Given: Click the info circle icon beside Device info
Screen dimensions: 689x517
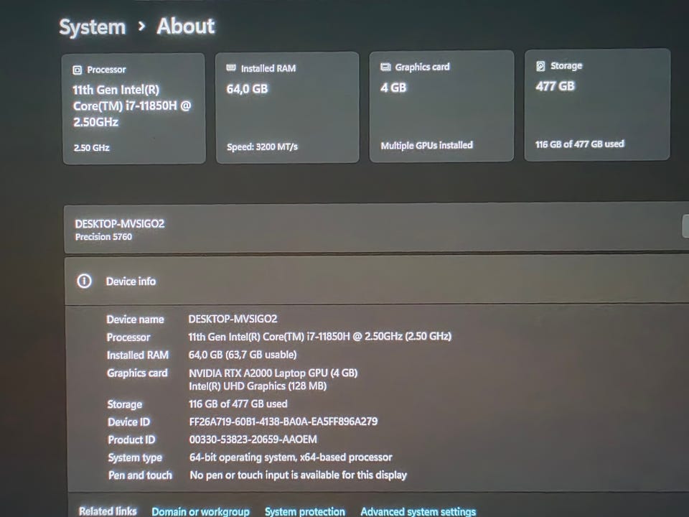Looking at the screenshot, I should point(85,281).
